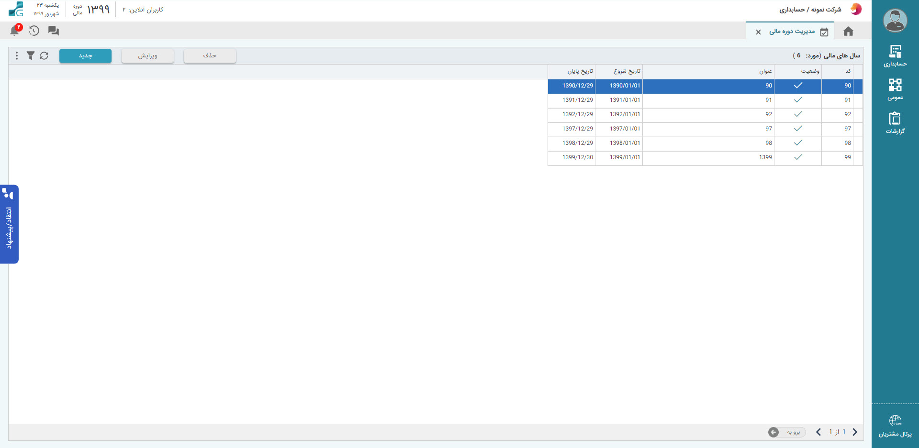Select the row with end date 1392/12/29

tap(705, 114)
